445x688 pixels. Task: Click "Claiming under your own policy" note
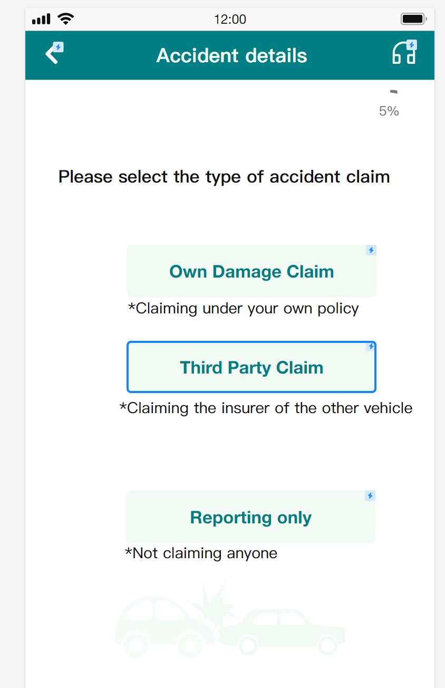click(x=244, y=309)
